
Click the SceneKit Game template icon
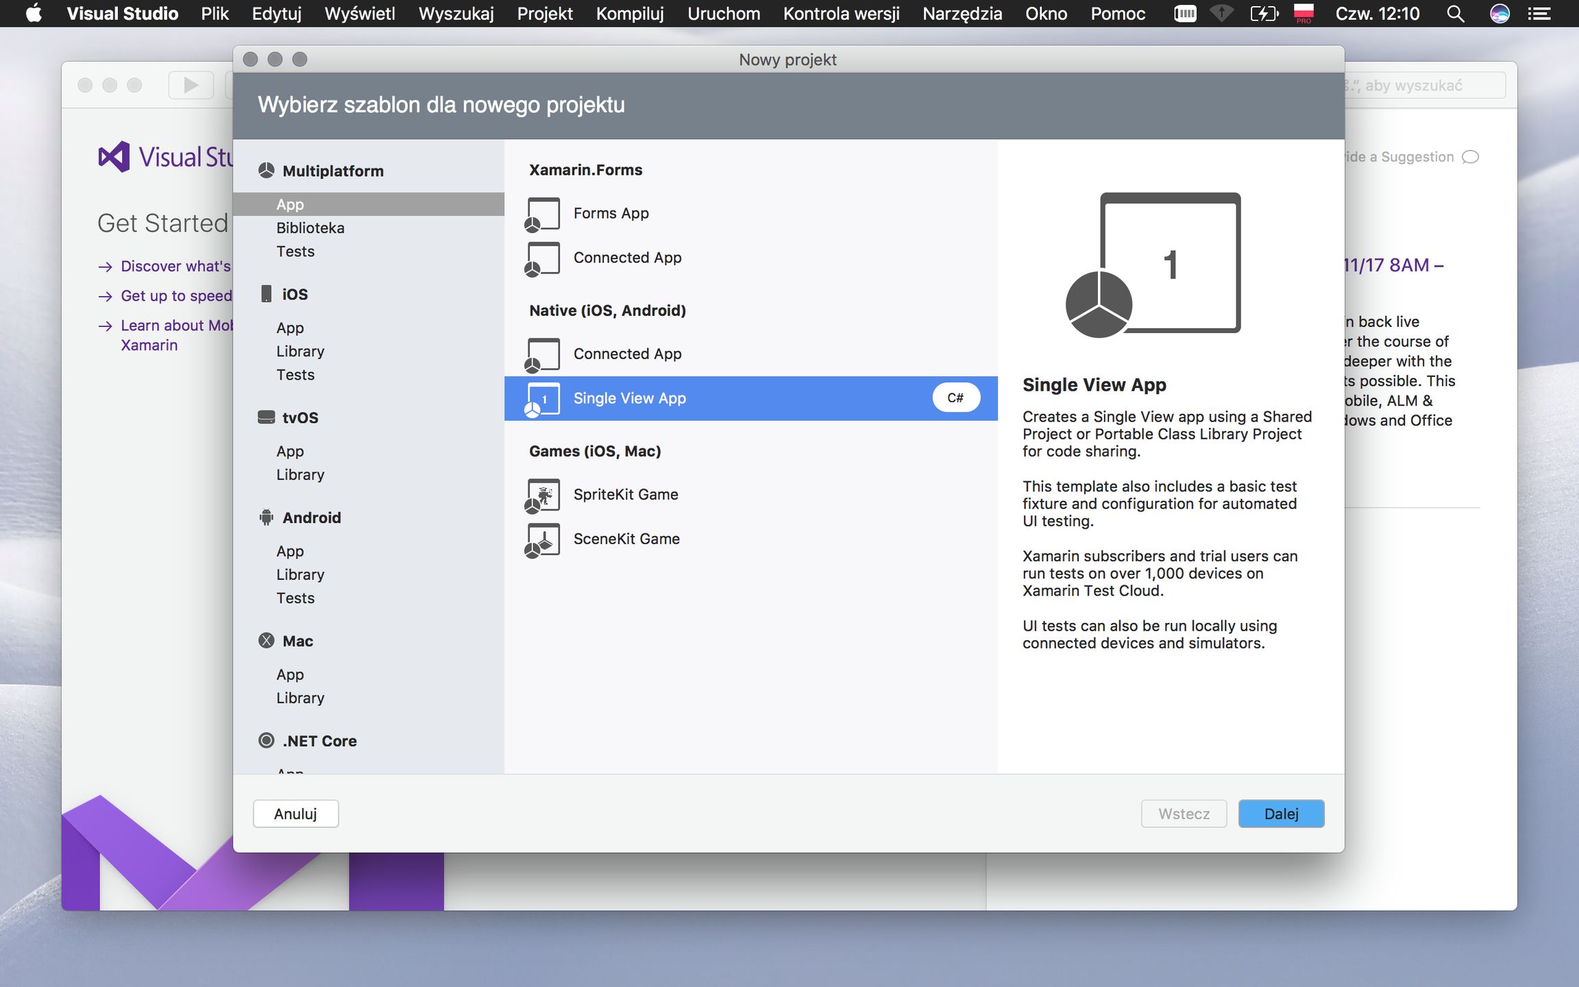pyautogui.click(x=543, y=539)
